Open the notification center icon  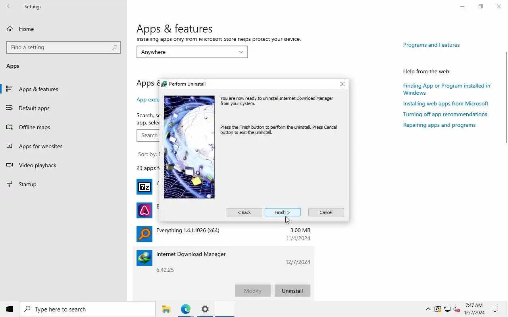coord(495,309)
